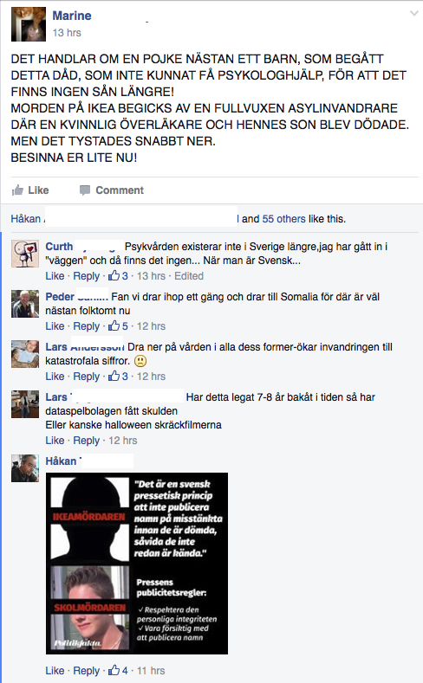Open post options chevron at top right

tap(413, 14)
